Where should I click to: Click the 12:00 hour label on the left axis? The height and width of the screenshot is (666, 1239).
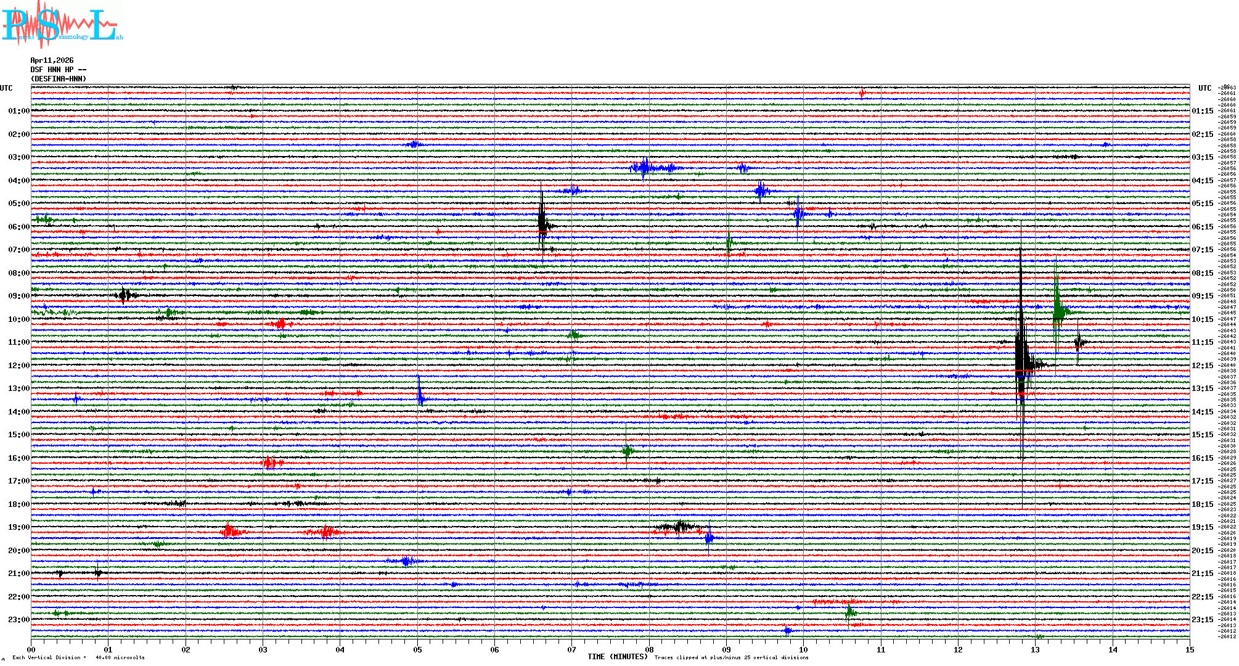point(18,366)
